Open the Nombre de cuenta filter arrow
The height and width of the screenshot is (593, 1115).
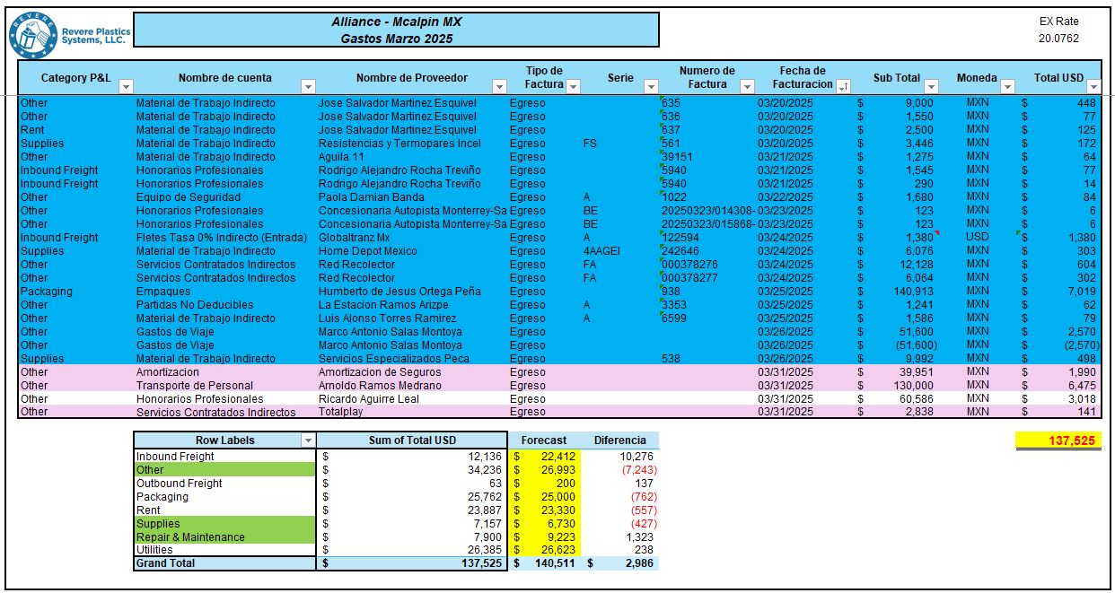[308, 87]
